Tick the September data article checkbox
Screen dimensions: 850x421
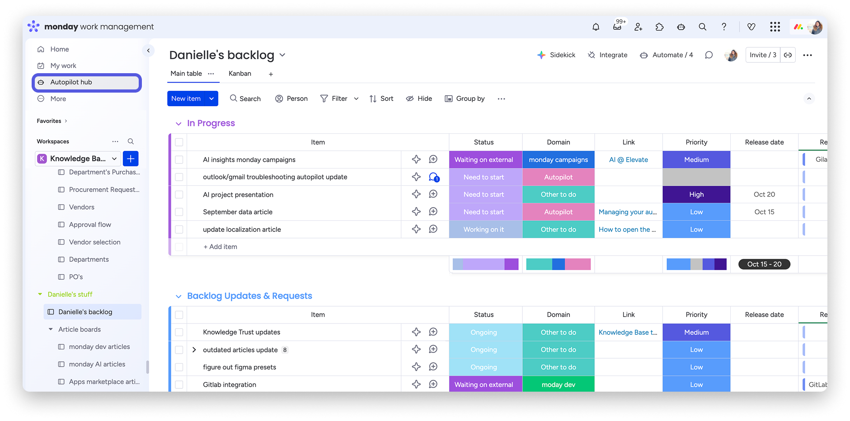[x=179, y=212]
